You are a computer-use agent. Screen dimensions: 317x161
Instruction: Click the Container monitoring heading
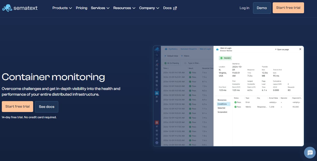coord(53,77)
